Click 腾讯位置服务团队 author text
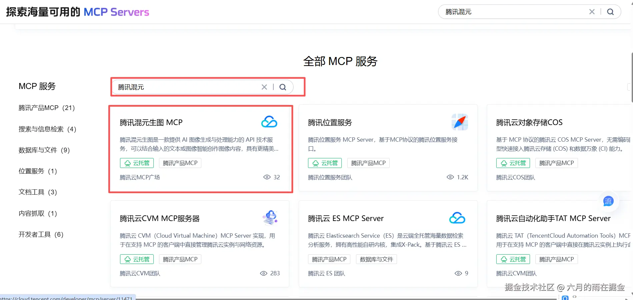 [x=330, y=177]
